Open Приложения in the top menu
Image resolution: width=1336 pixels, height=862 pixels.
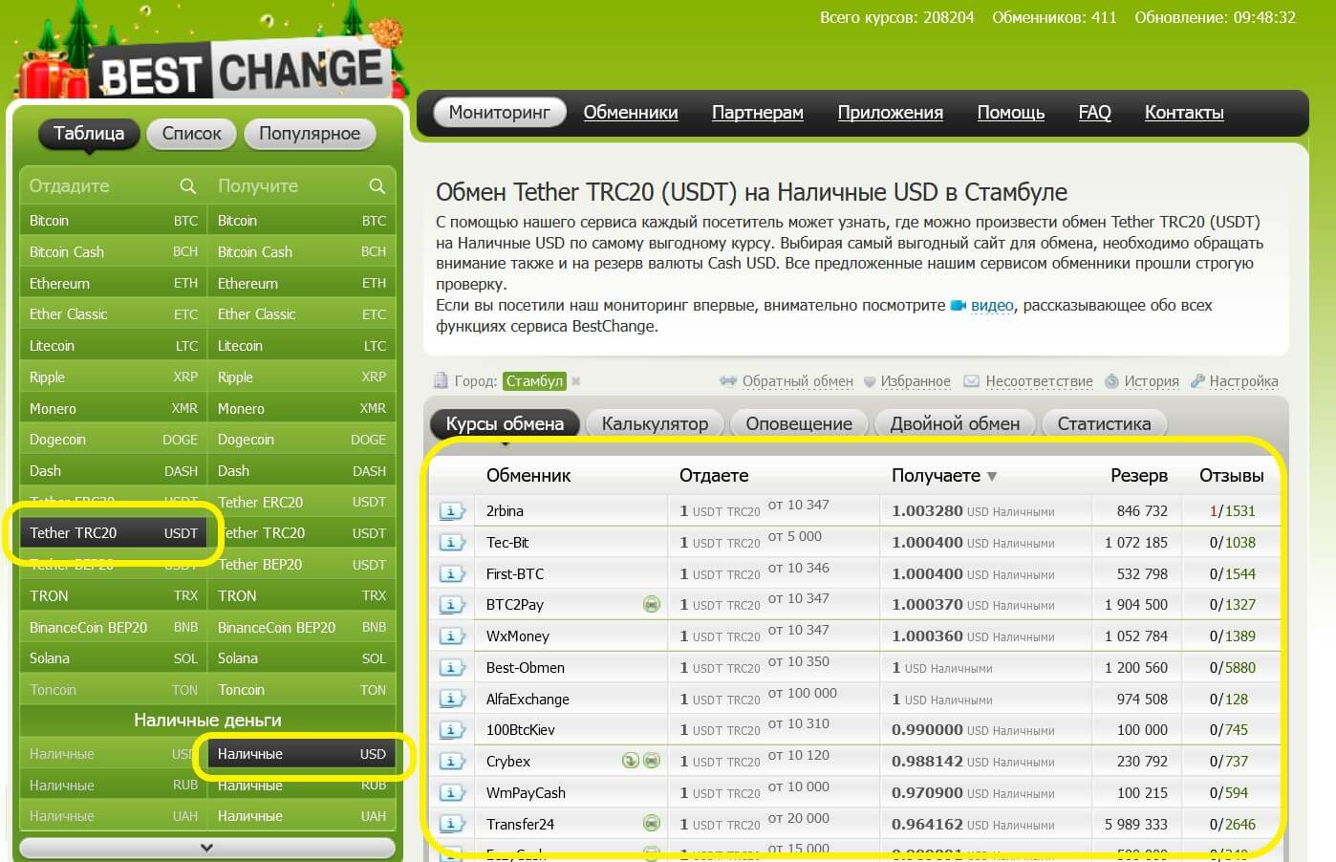(x=891, y=113)
